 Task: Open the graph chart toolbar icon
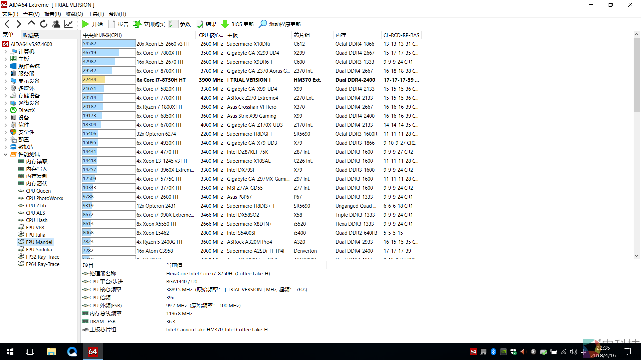[x=68, y=24]
